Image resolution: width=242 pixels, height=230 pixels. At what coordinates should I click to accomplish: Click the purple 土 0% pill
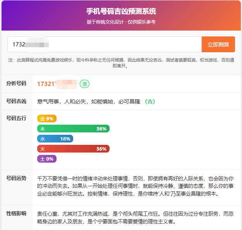point(47,159)
